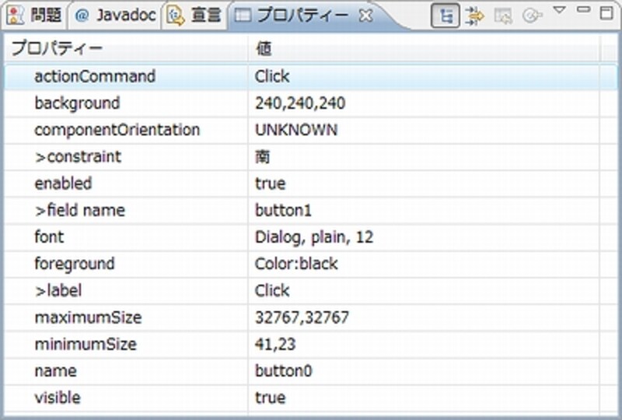Click the componentOrientation value UNKNOWN
Image resolution: width=622 pixels, height=420 pixels.
tap(296, 130)
